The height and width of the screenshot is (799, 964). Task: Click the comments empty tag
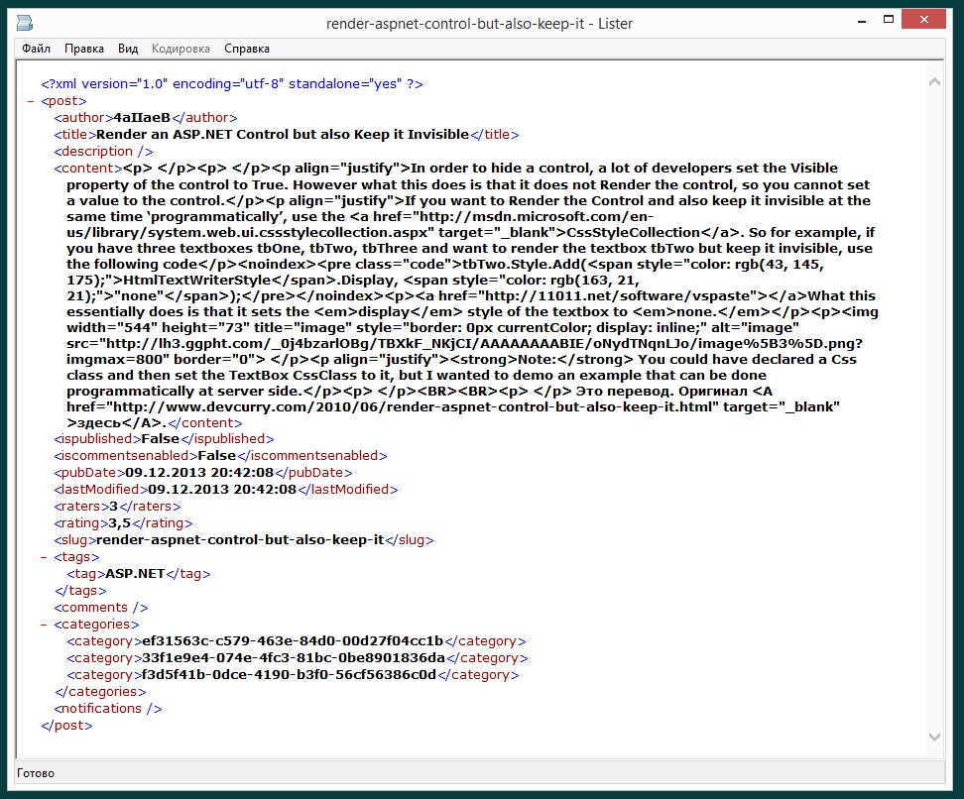(101, 608)
